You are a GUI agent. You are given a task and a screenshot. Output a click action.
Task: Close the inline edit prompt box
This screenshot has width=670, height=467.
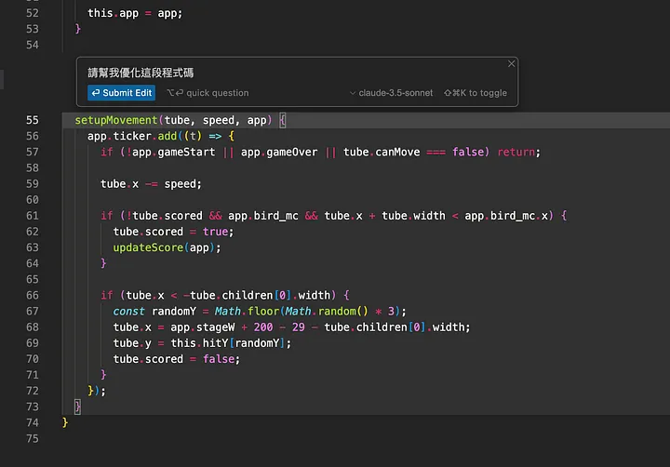[x=511, y=63]
